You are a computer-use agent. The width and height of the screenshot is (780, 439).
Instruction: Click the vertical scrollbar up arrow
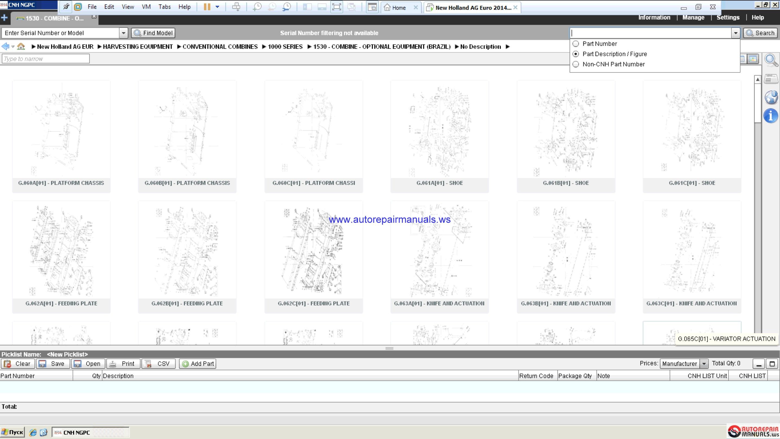point(757,79)
